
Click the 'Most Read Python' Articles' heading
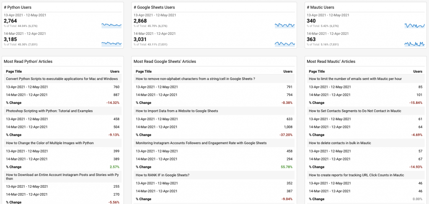(x=28, y=62)
